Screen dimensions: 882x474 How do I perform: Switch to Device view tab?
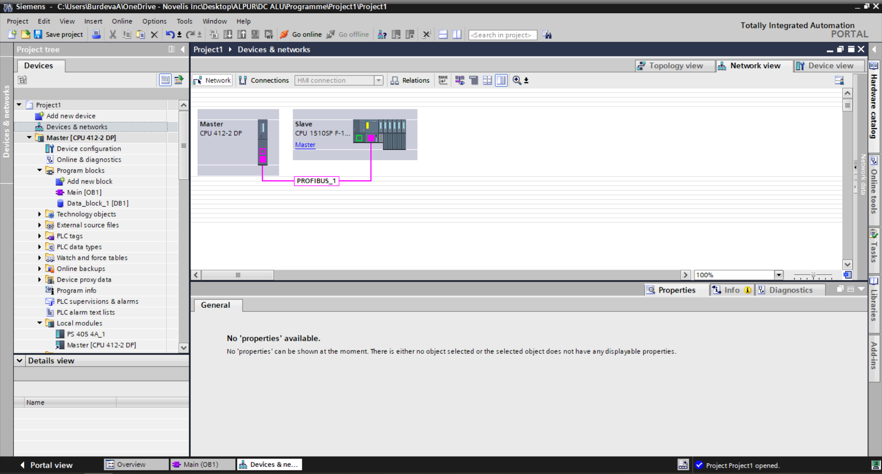(829, 66)
